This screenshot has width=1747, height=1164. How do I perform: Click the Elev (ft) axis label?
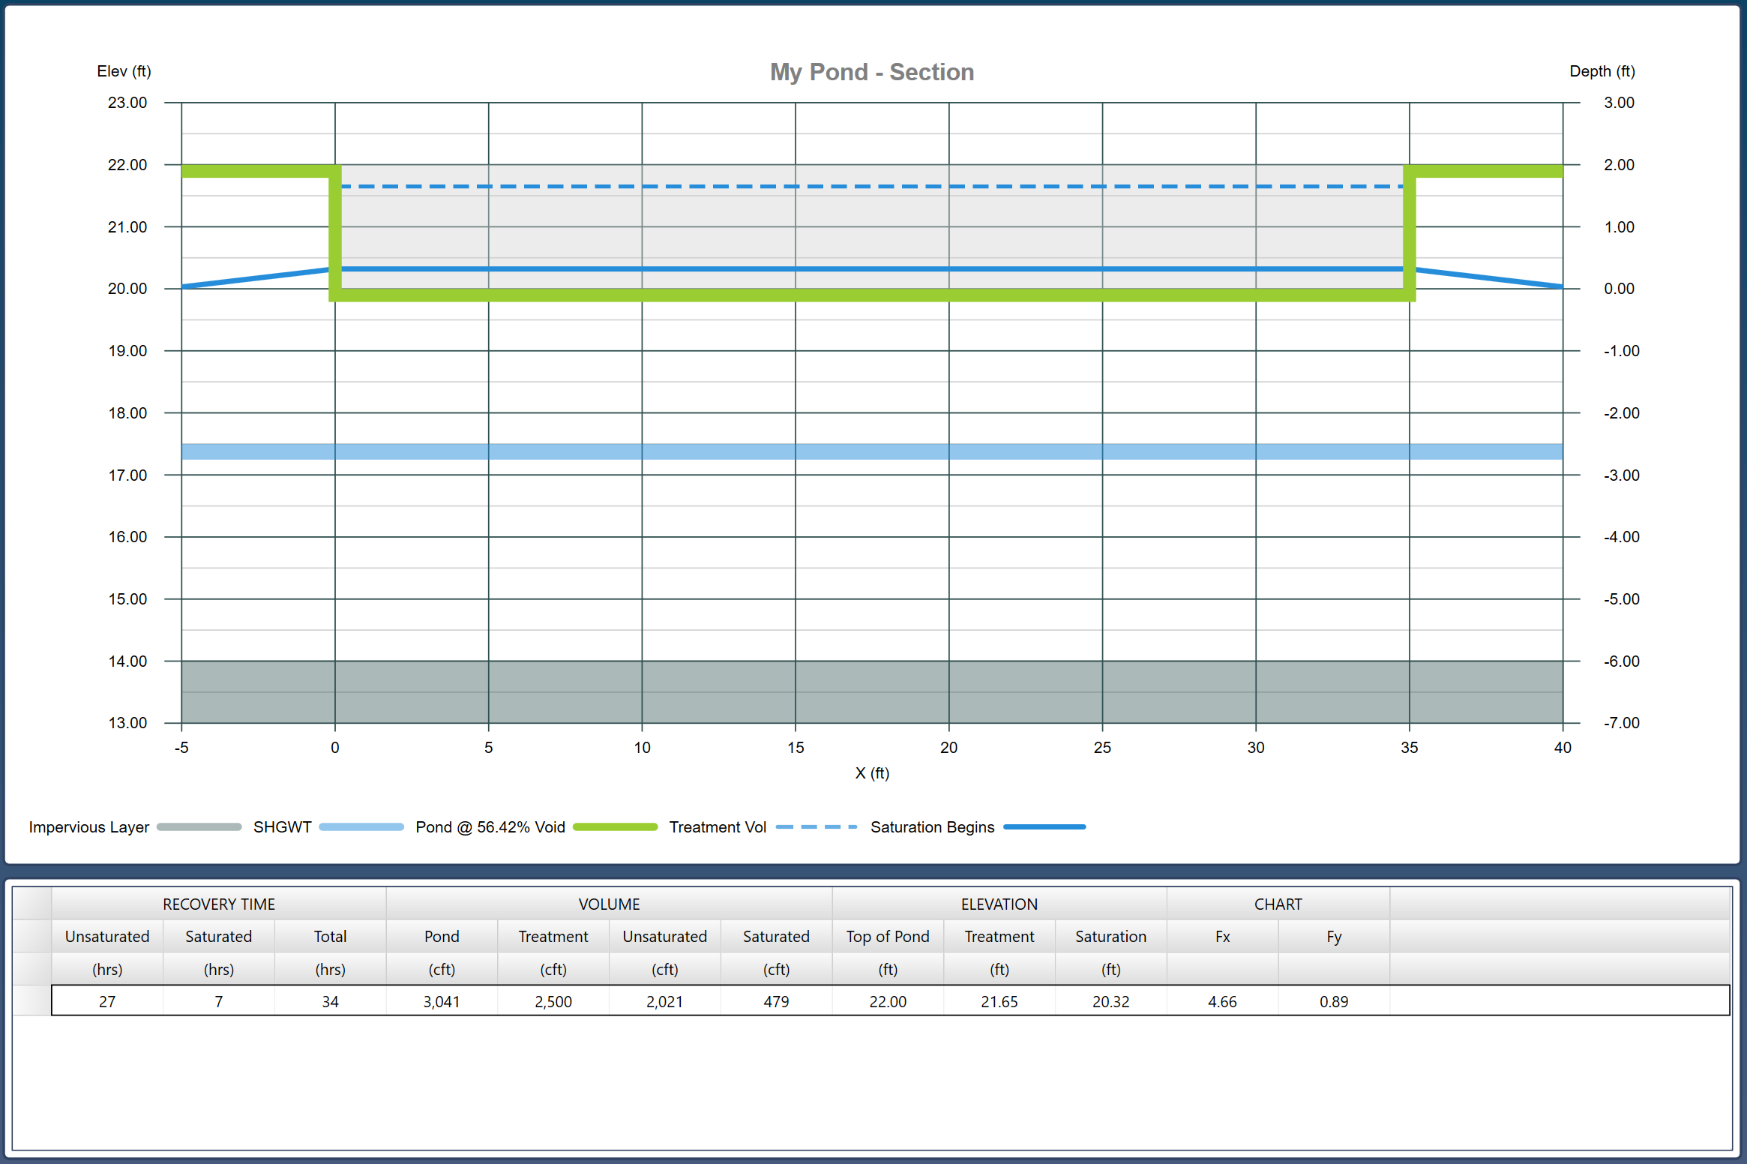tap(124, 71)
